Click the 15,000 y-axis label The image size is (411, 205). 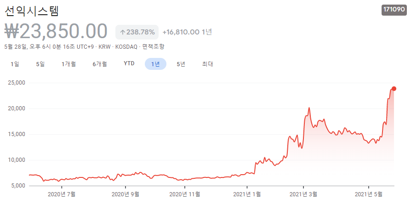(17, 134)
